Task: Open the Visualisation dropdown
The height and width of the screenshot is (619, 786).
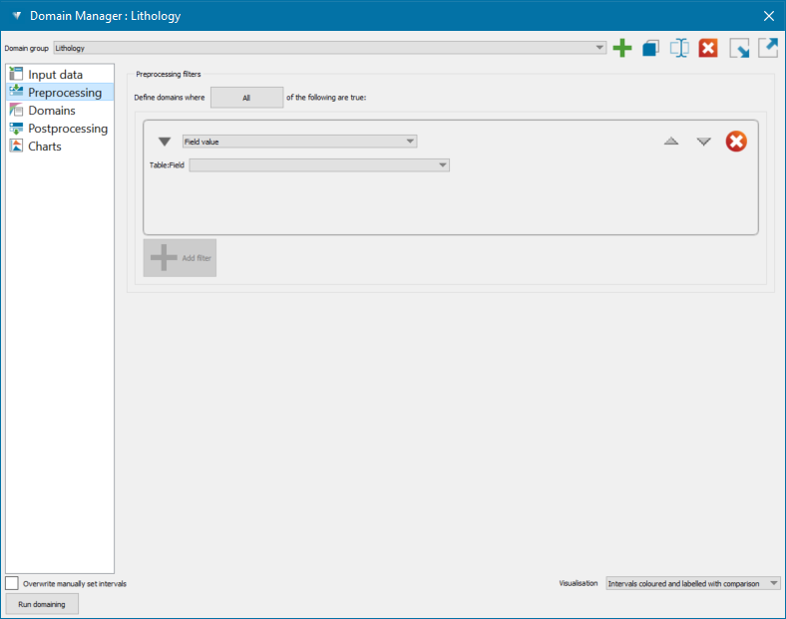Action: point(693,583)
